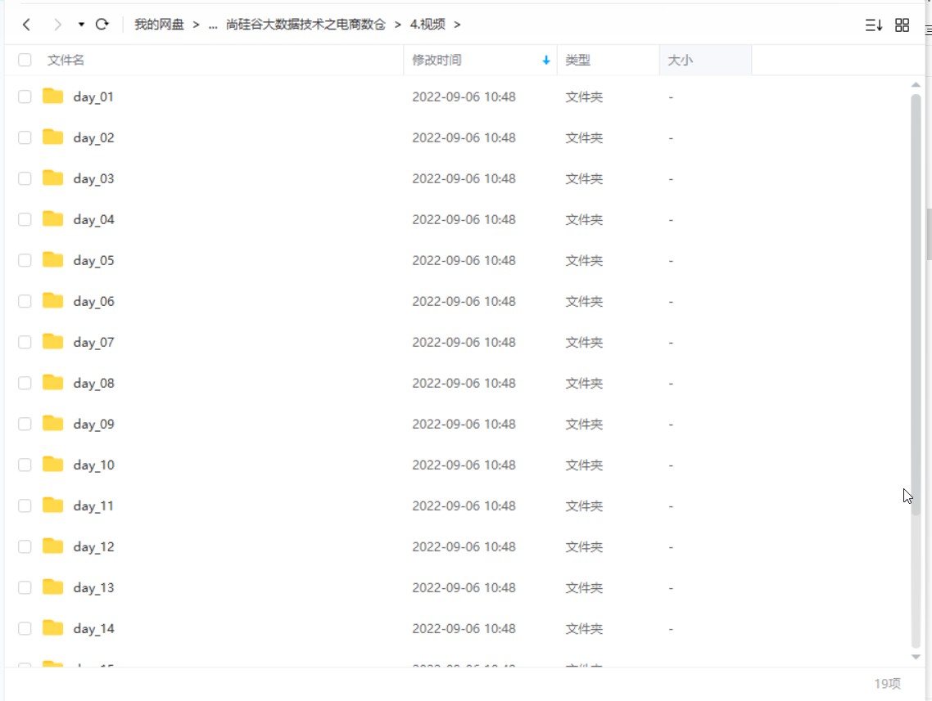This screenshot has width=932, height=701.
Task: Click the day_11 folder icon
Action: tap(53, 505)
